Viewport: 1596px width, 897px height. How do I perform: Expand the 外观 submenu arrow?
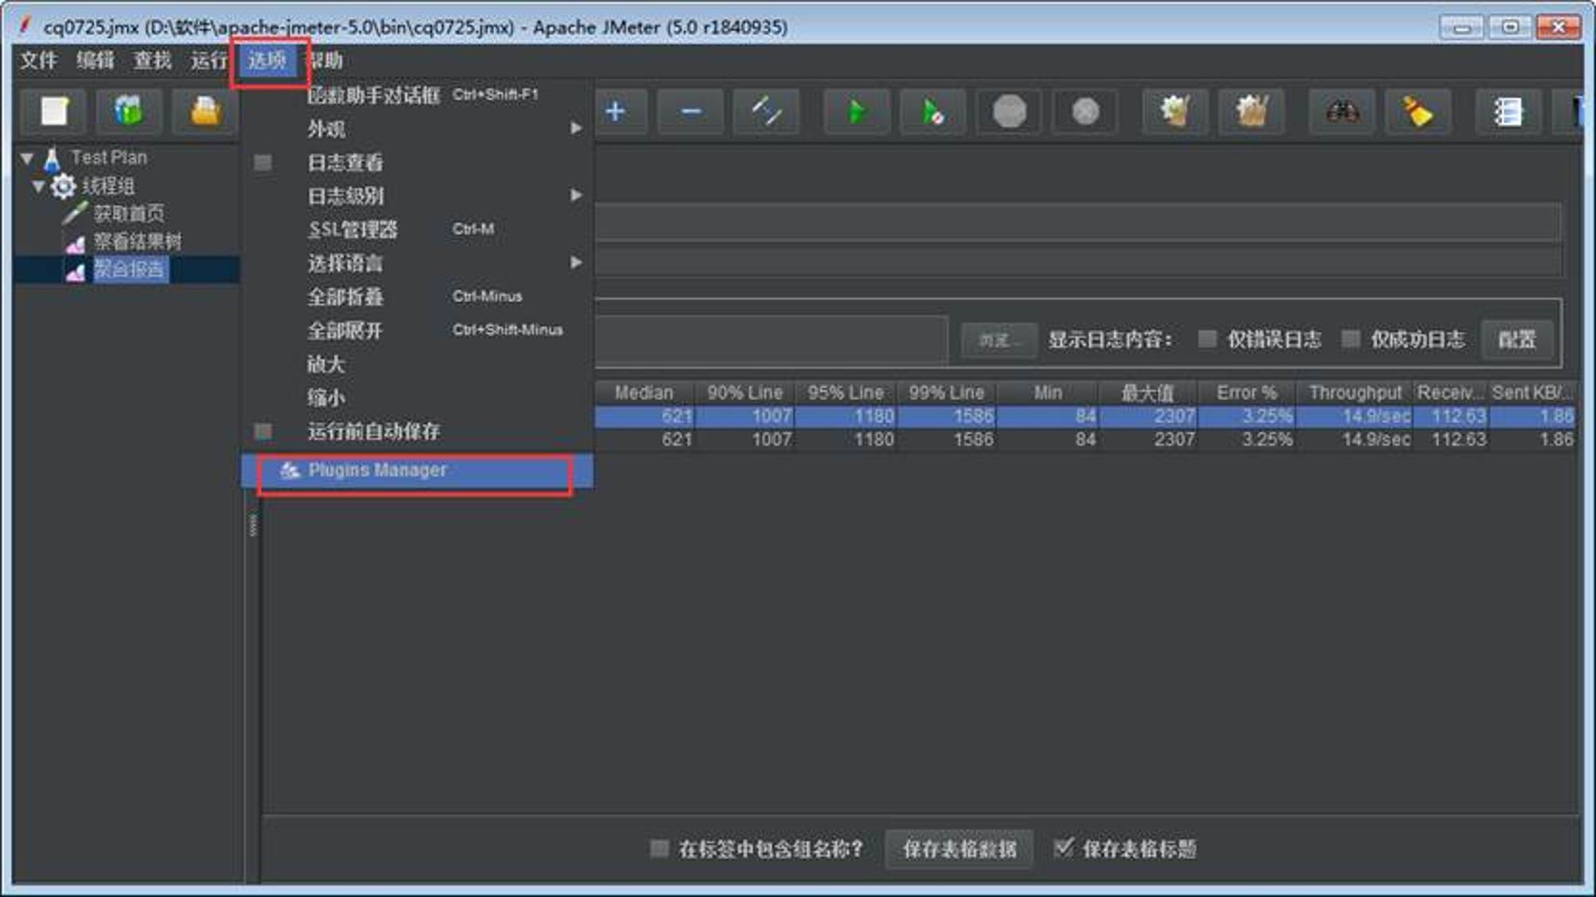pyautogui.click(x=576, y=128)
